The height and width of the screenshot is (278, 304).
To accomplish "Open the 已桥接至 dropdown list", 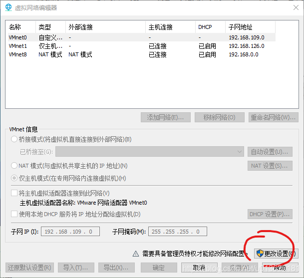I will (149, 152).
